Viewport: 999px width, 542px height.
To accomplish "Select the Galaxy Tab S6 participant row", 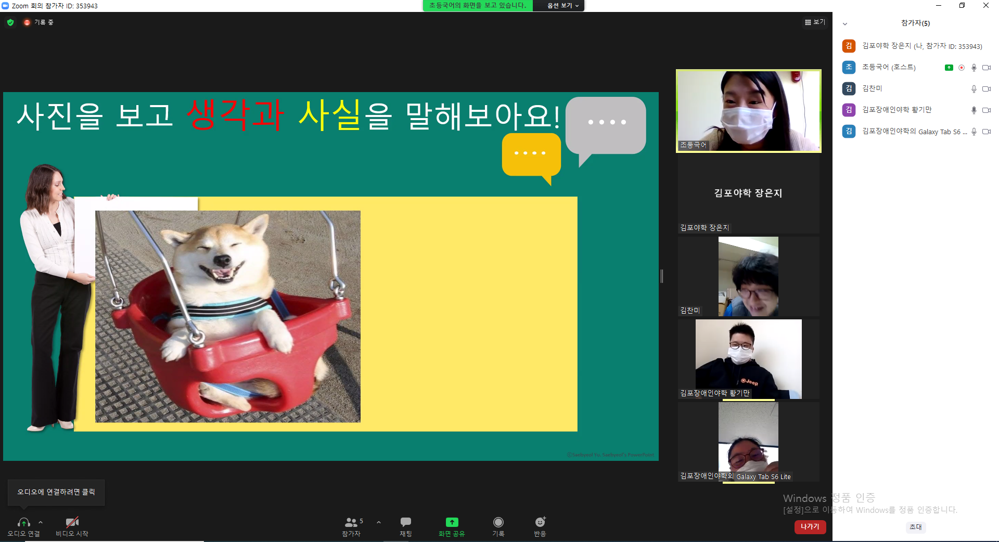I will tap(916, 131).
